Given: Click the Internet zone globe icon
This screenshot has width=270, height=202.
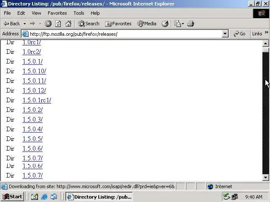Looking at the screenshot, I should point(210,186).
